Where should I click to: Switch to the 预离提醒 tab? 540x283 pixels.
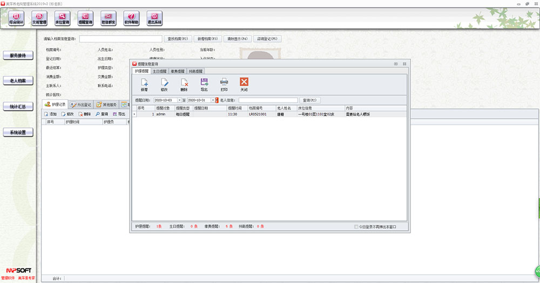195,71
